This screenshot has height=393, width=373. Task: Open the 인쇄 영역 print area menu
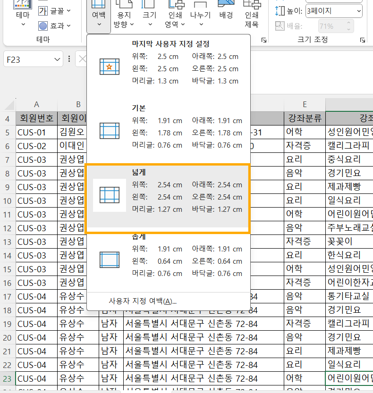(x=175, y=19)
